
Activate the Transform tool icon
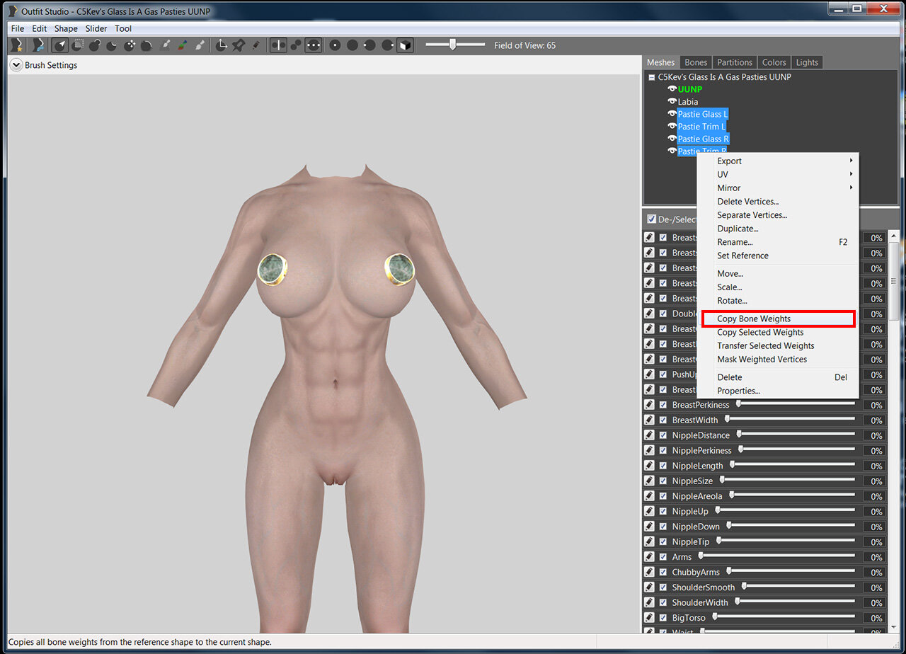point(222,45)
